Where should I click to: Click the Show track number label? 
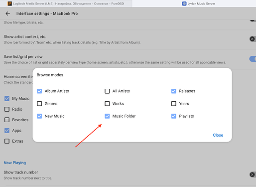[x=21, y=173]
